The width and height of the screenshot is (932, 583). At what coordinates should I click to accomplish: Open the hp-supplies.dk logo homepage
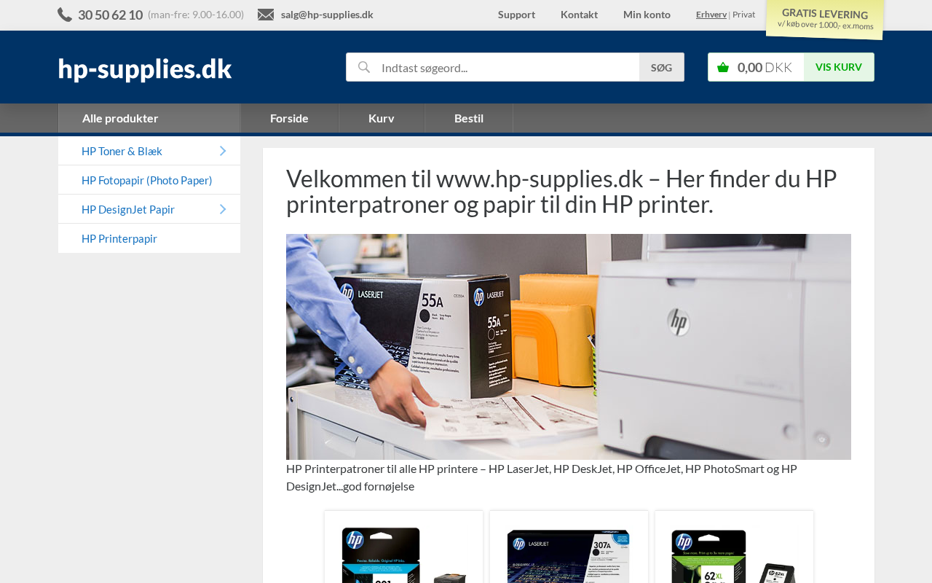(x=145, y=69)
